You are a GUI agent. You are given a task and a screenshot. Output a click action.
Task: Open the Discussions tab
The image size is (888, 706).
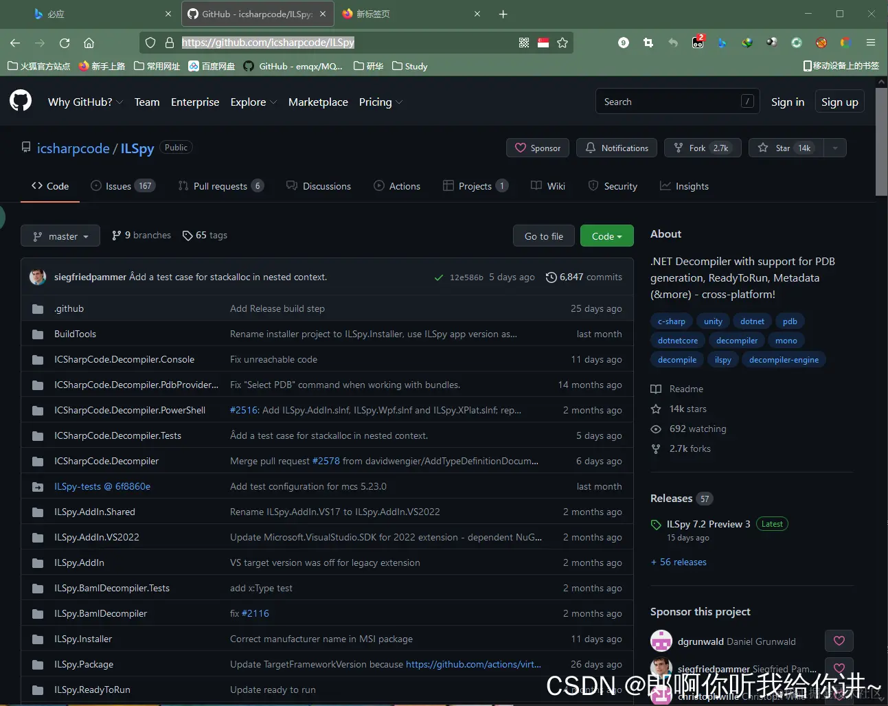point(319,186)
